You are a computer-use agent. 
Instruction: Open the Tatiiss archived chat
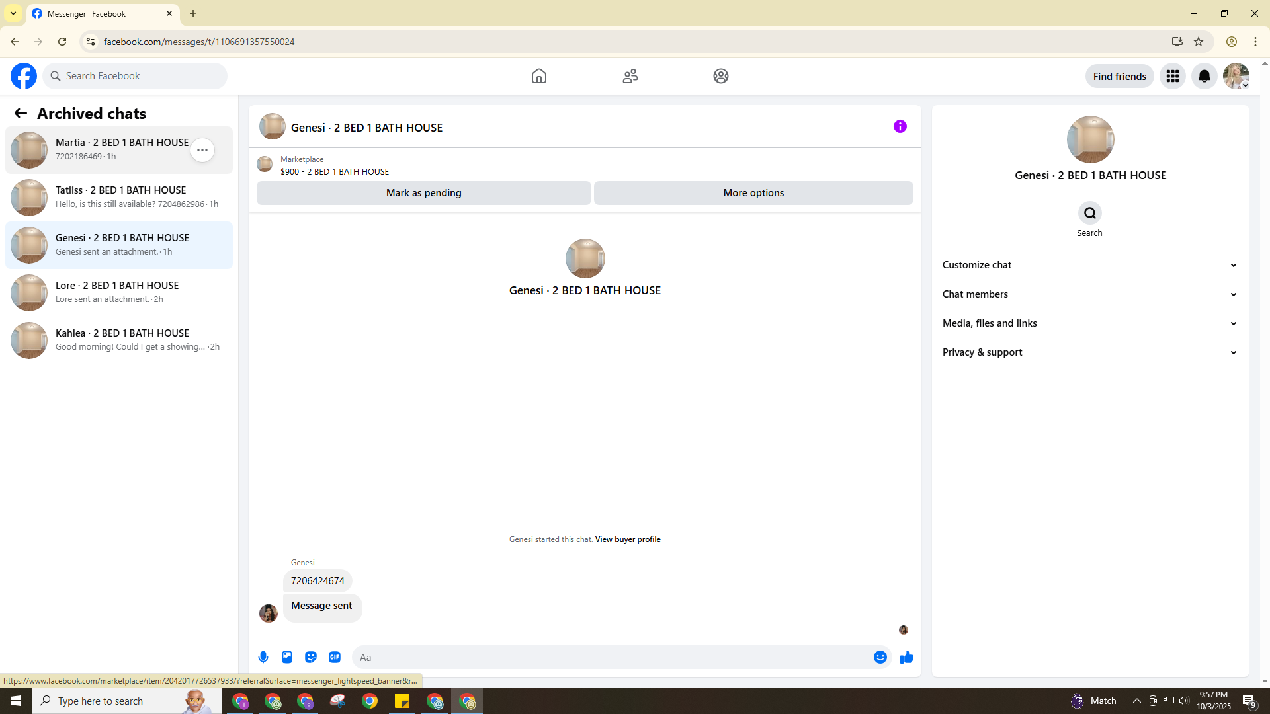pos(119,198)
